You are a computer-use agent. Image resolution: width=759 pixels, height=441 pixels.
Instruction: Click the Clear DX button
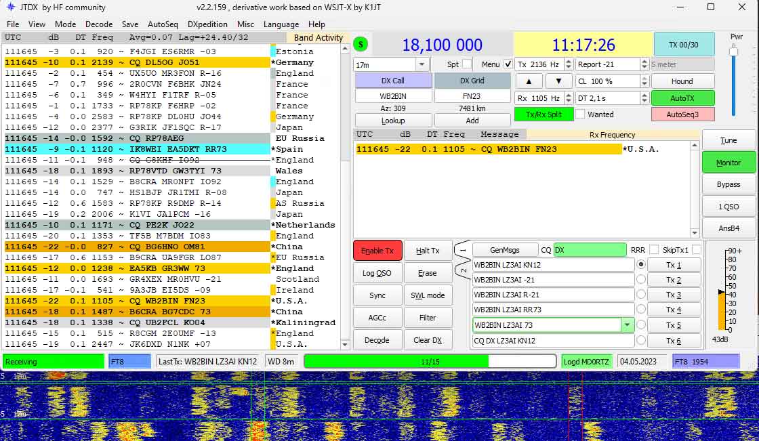pyautogui.click(x=428, y=340)
